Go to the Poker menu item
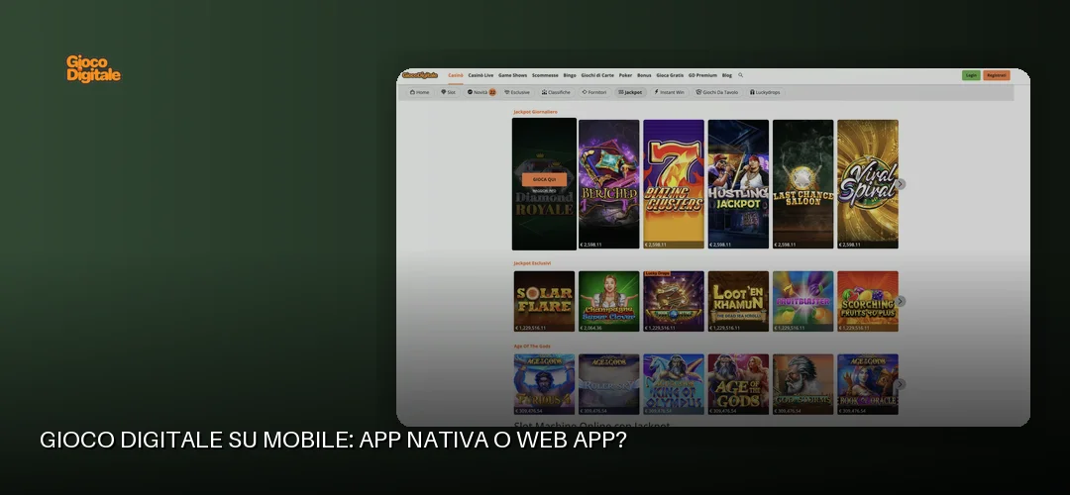Image resolution: width=1070 pixels, height=495 pixels. 626,75
